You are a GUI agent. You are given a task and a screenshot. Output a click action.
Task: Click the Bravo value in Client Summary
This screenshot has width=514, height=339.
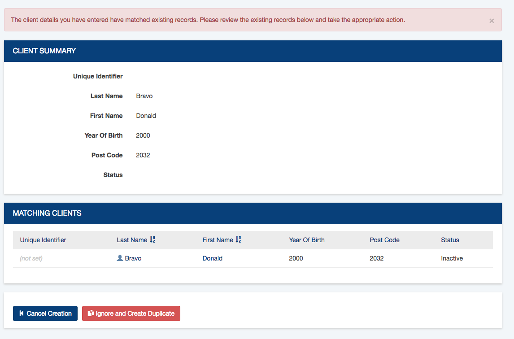pyautogui.click(x=144, y=96)
